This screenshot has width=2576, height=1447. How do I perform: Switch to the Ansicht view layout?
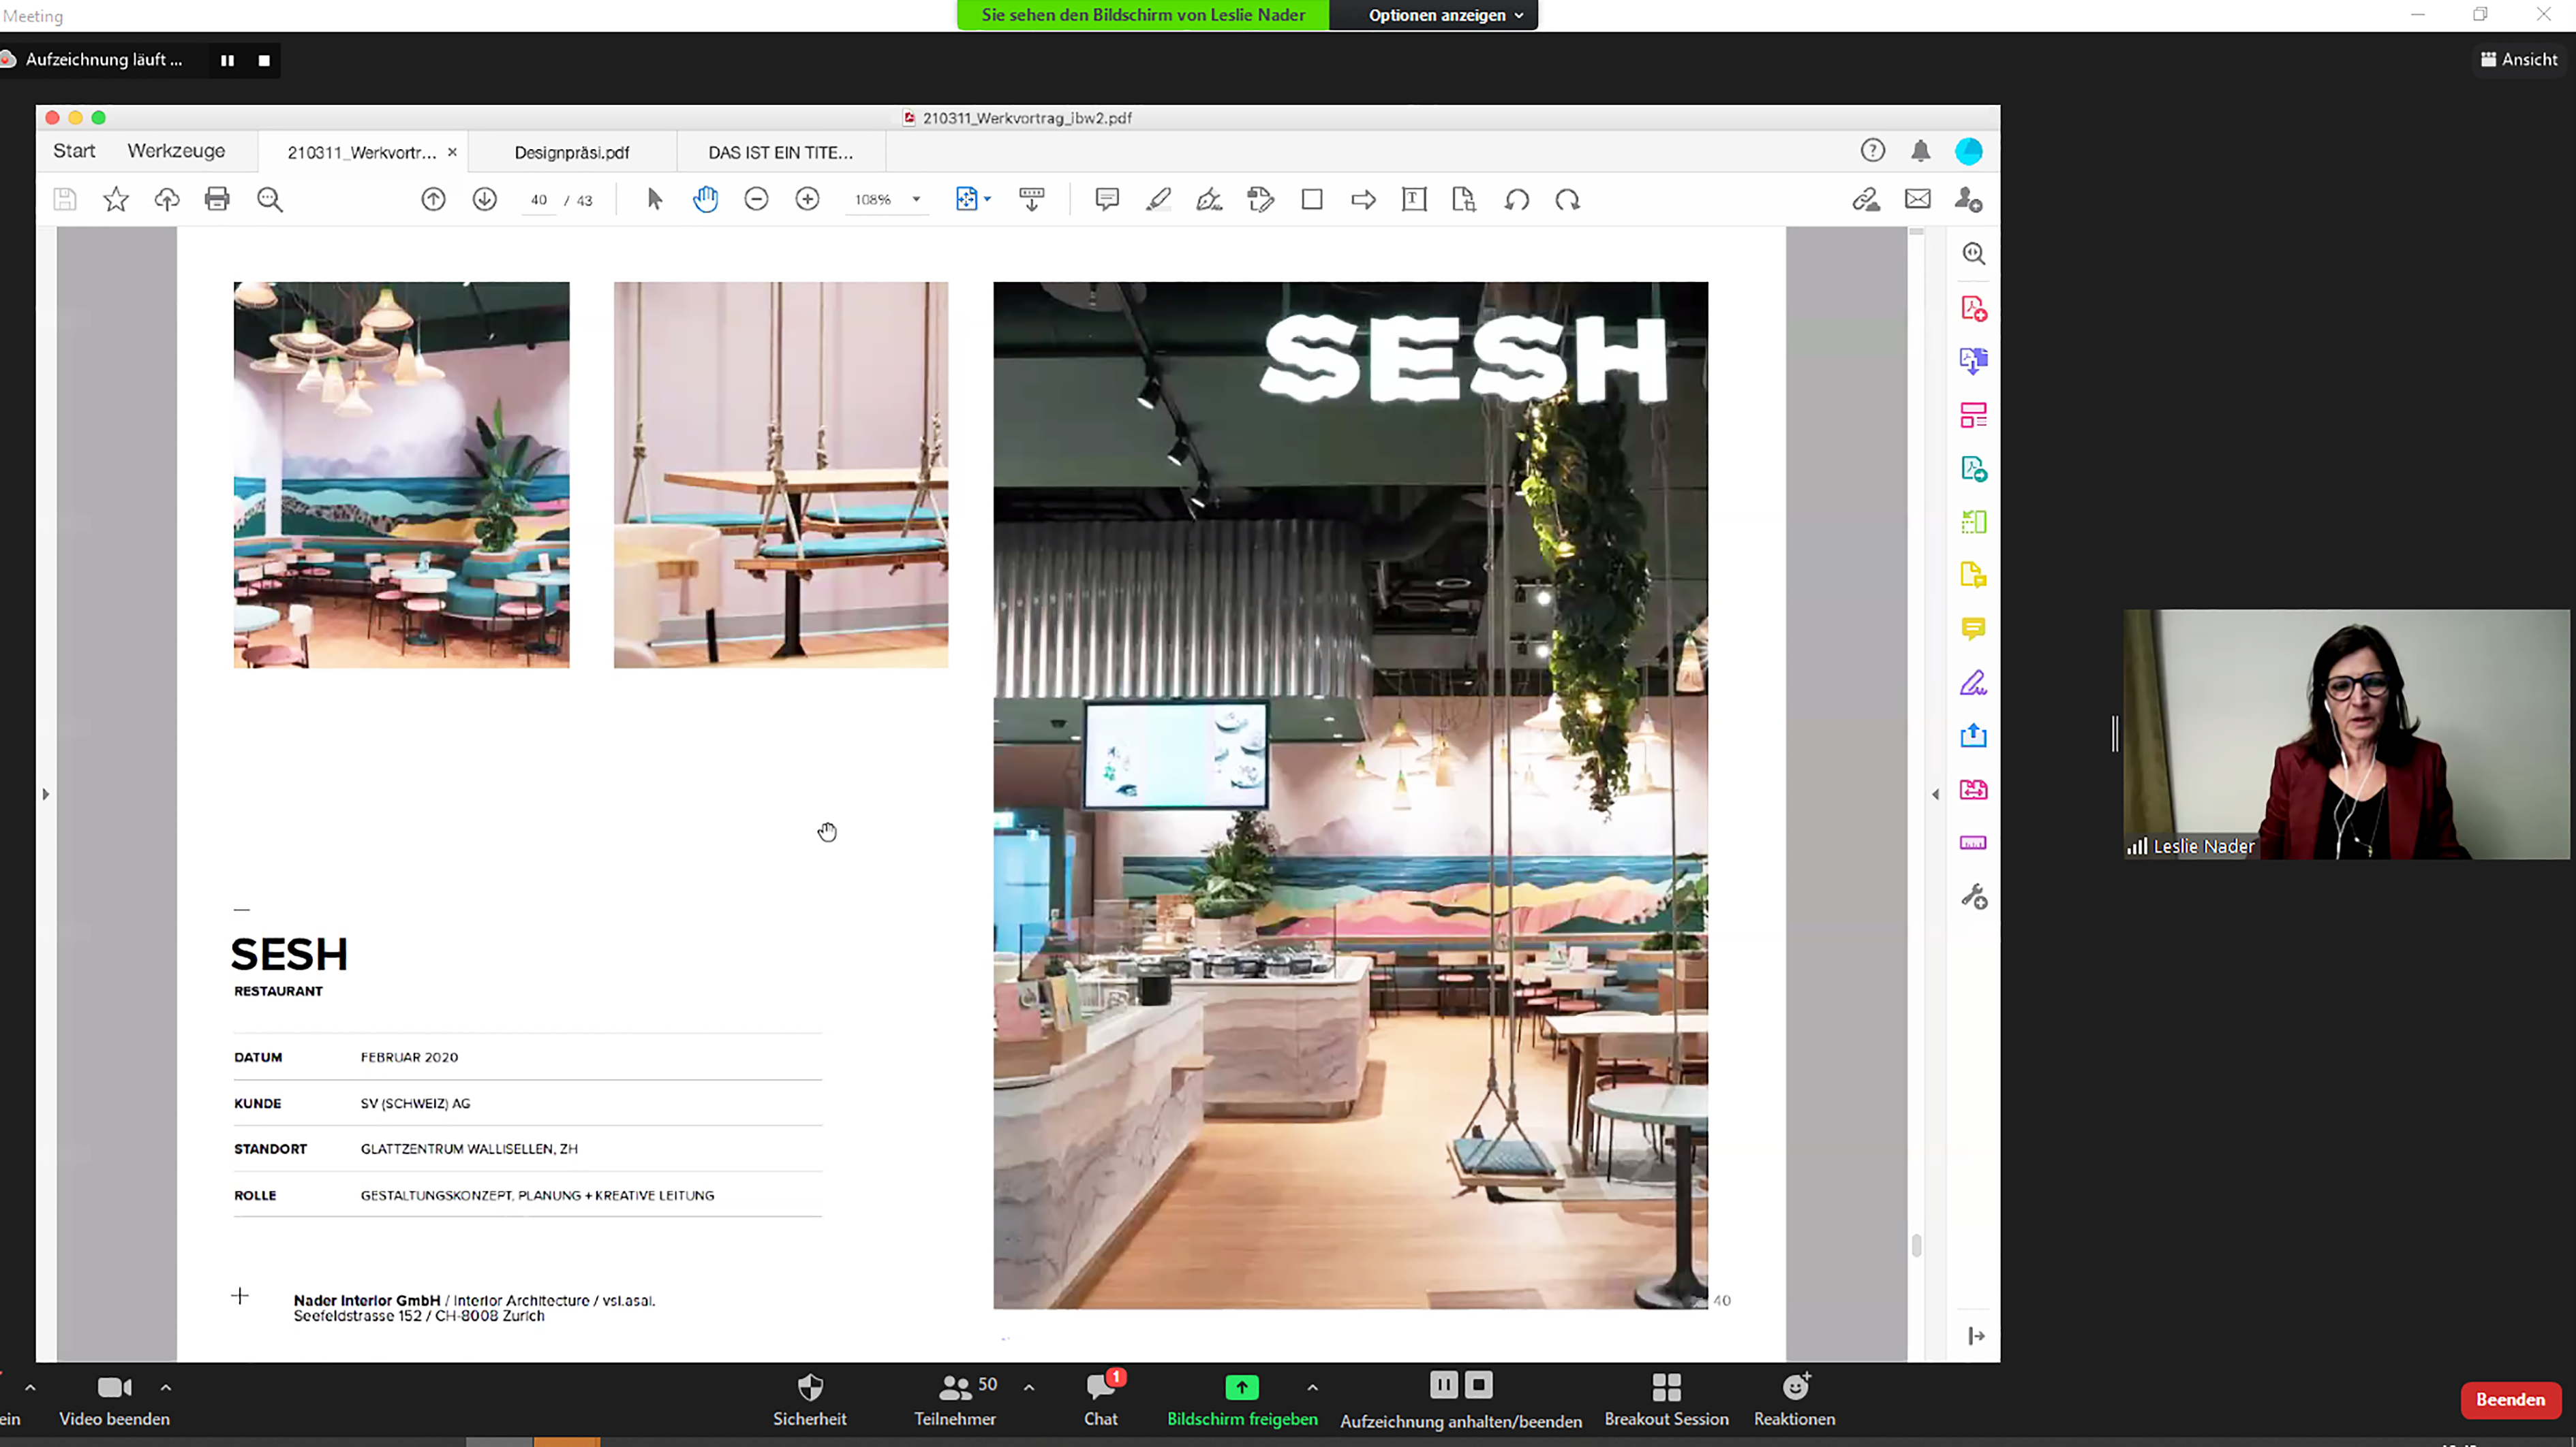[x=2518, y=59]
